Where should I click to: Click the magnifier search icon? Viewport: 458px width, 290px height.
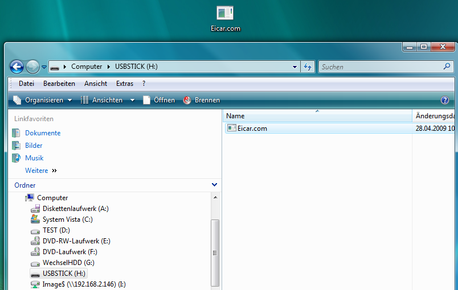tap(447, 67)
